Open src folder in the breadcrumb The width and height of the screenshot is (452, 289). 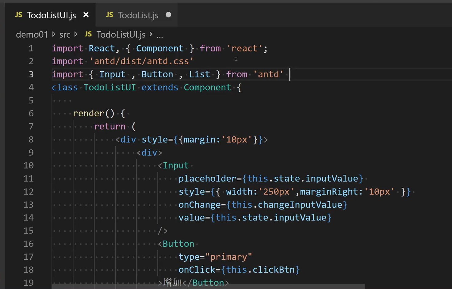(65, 35)
